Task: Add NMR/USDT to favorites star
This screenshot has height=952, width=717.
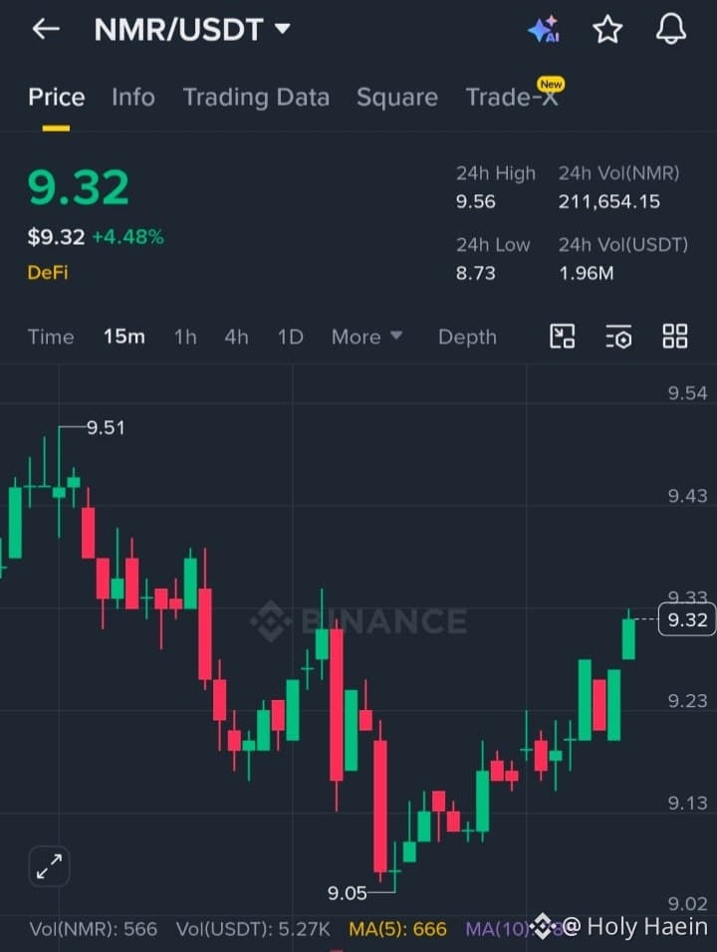Action: (607, 29)
